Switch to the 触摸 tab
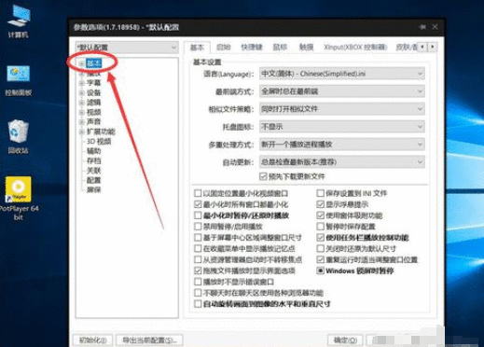The image size is (484, 347). point(306,48)
